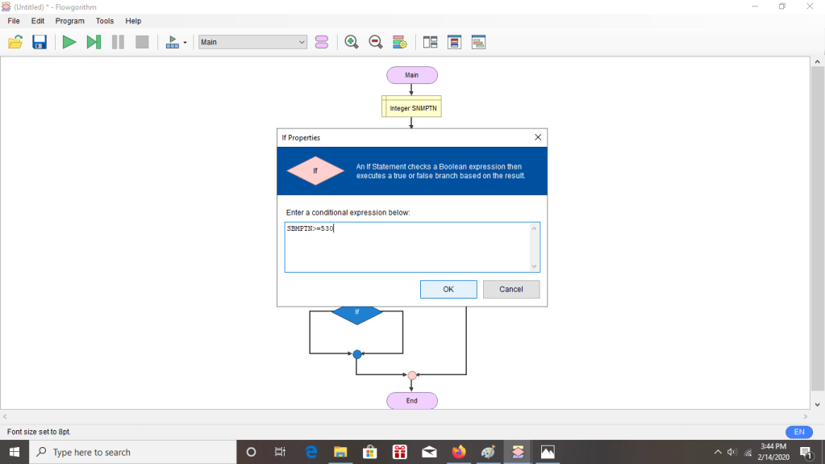825x464 pixels.
Task: Cancel the If Properties dialog
Action: pyautogui.click(x=511, y=289)
